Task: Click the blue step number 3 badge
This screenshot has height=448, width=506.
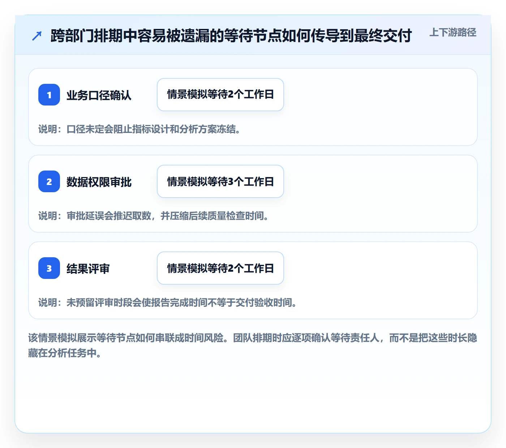Action: [49, 268]
